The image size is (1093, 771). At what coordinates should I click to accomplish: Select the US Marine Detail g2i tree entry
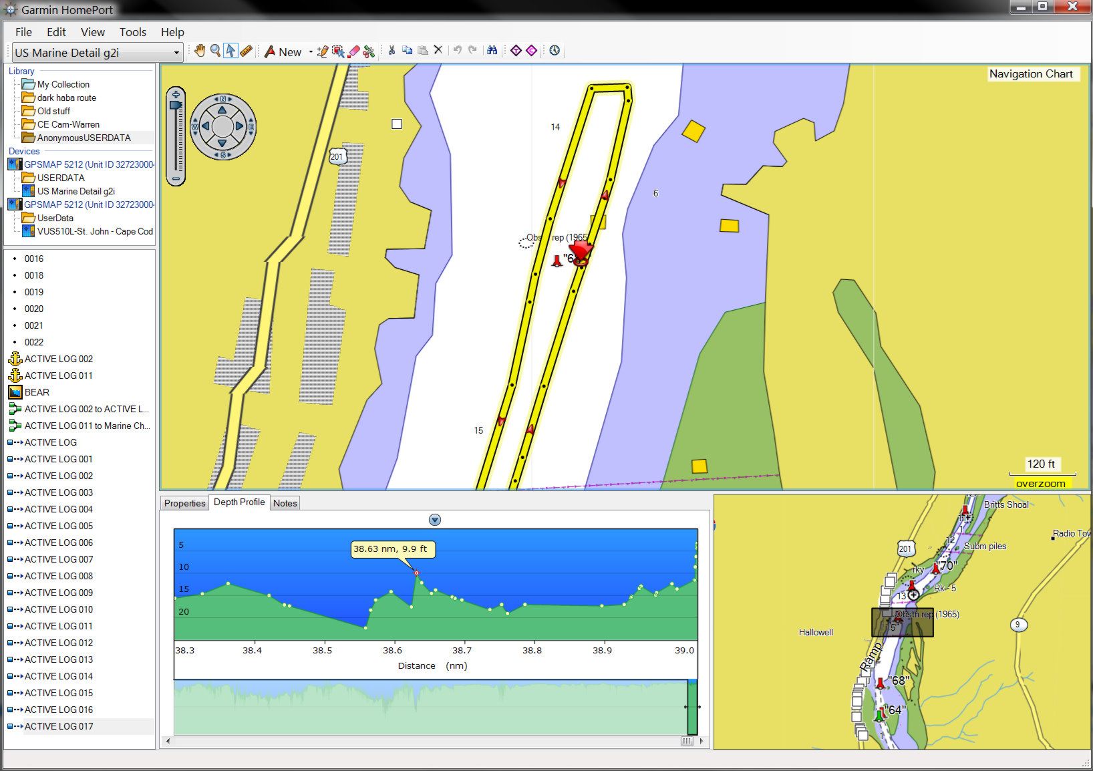(75, 191)
